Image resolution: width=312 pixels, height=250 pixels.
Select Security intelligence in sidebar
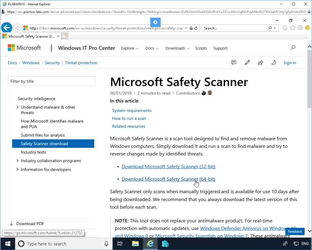point(37,99)
